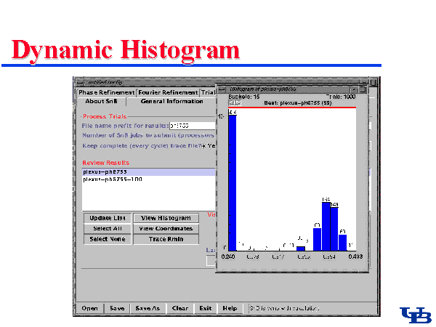Click the View Histogram button

(166, 218)
